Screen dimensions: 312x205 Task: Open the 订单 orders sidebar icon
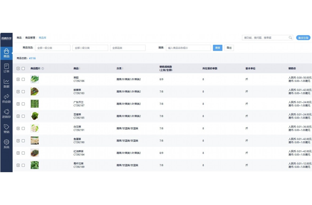(x=6, y=68)
